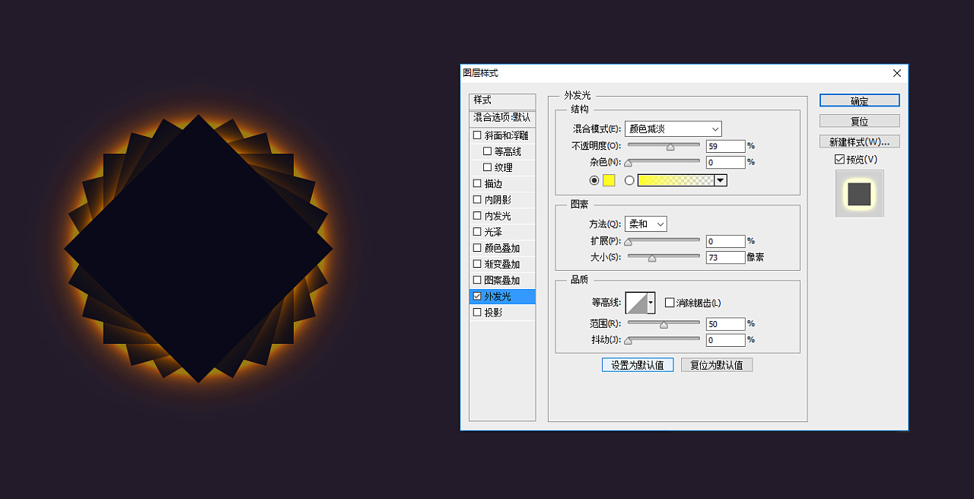This screenshot has width=974, height=499.
Task: Click the 设置为默认值 button
Action: (637, 365)
